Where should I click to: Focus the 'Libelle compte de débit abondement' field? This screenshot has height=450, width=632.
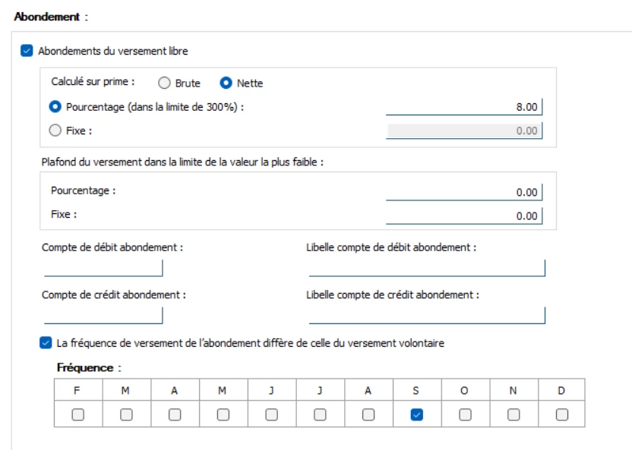point(427,268)
